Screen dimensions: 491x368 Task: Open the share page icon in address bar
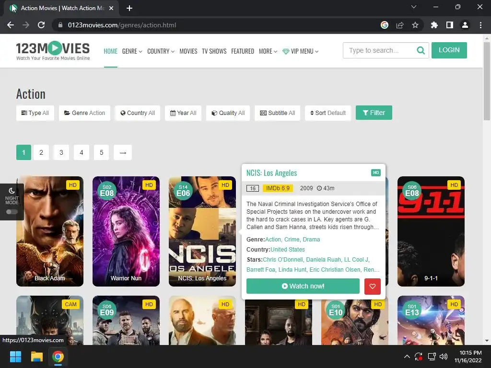(400, 25)
